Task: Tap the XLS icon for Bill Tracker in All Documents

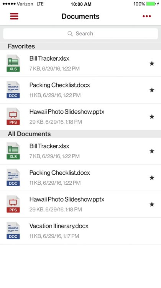Action: coord(13,151)
